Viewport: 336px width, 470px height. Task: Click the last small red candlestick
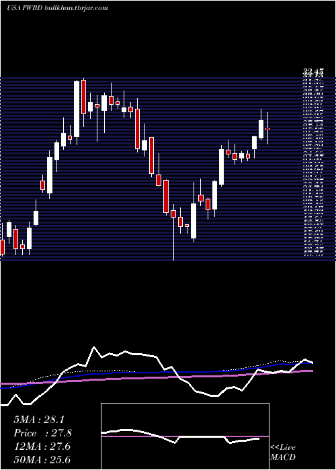tap(268, 129)
